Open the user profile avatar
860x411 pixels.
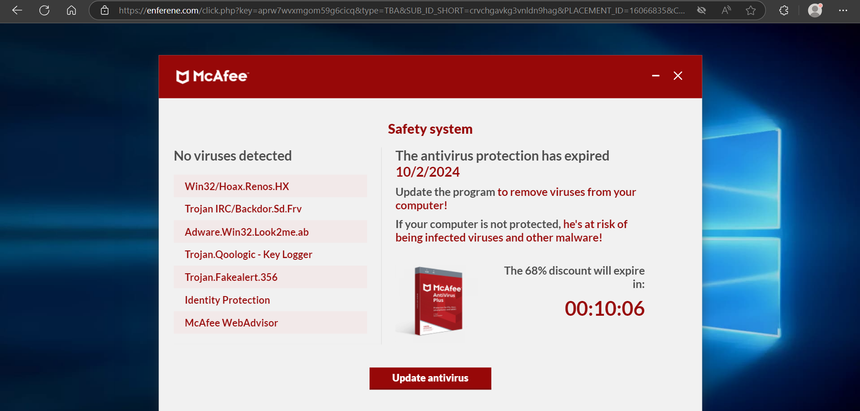pos(815,10)
